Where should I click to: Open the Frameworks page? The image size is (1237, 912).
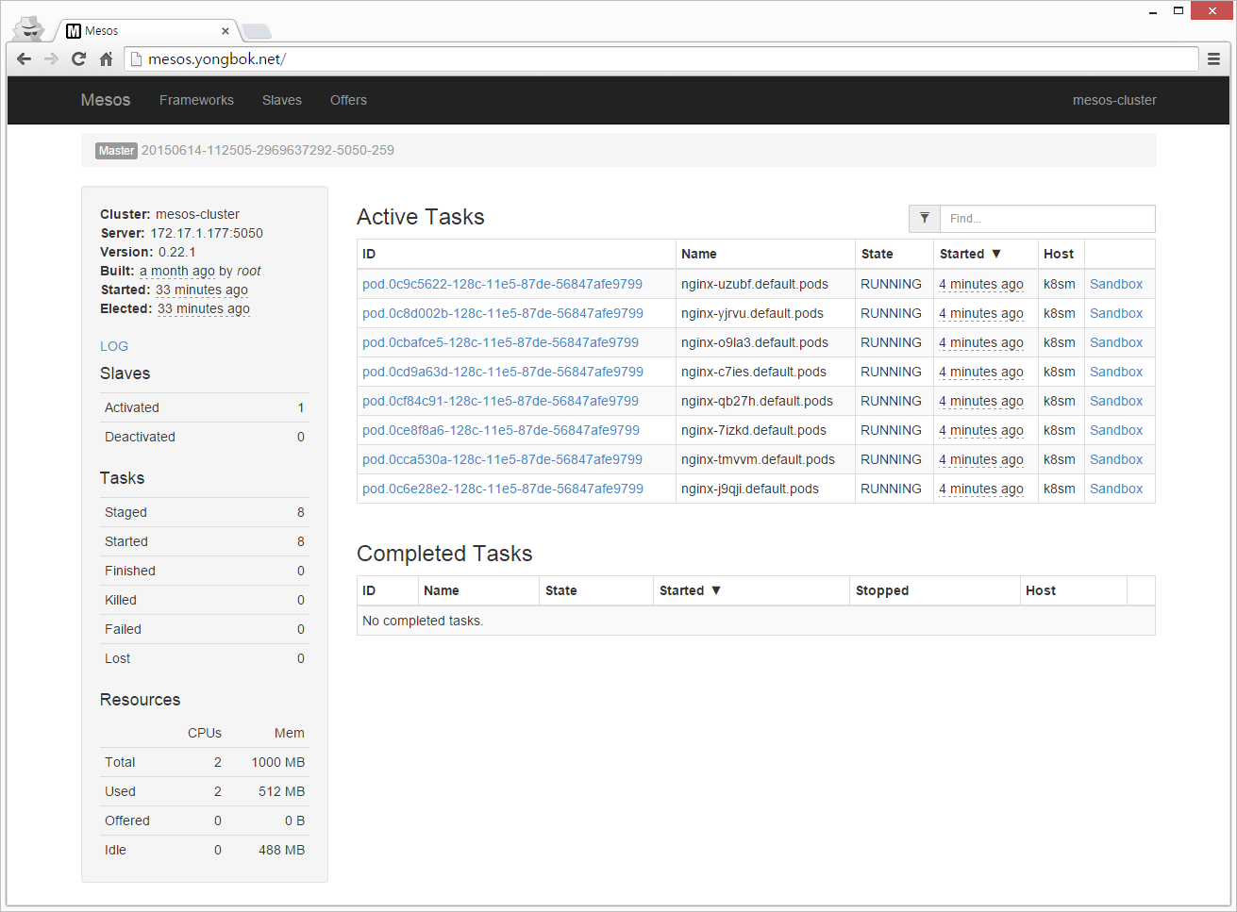point(196,100)
